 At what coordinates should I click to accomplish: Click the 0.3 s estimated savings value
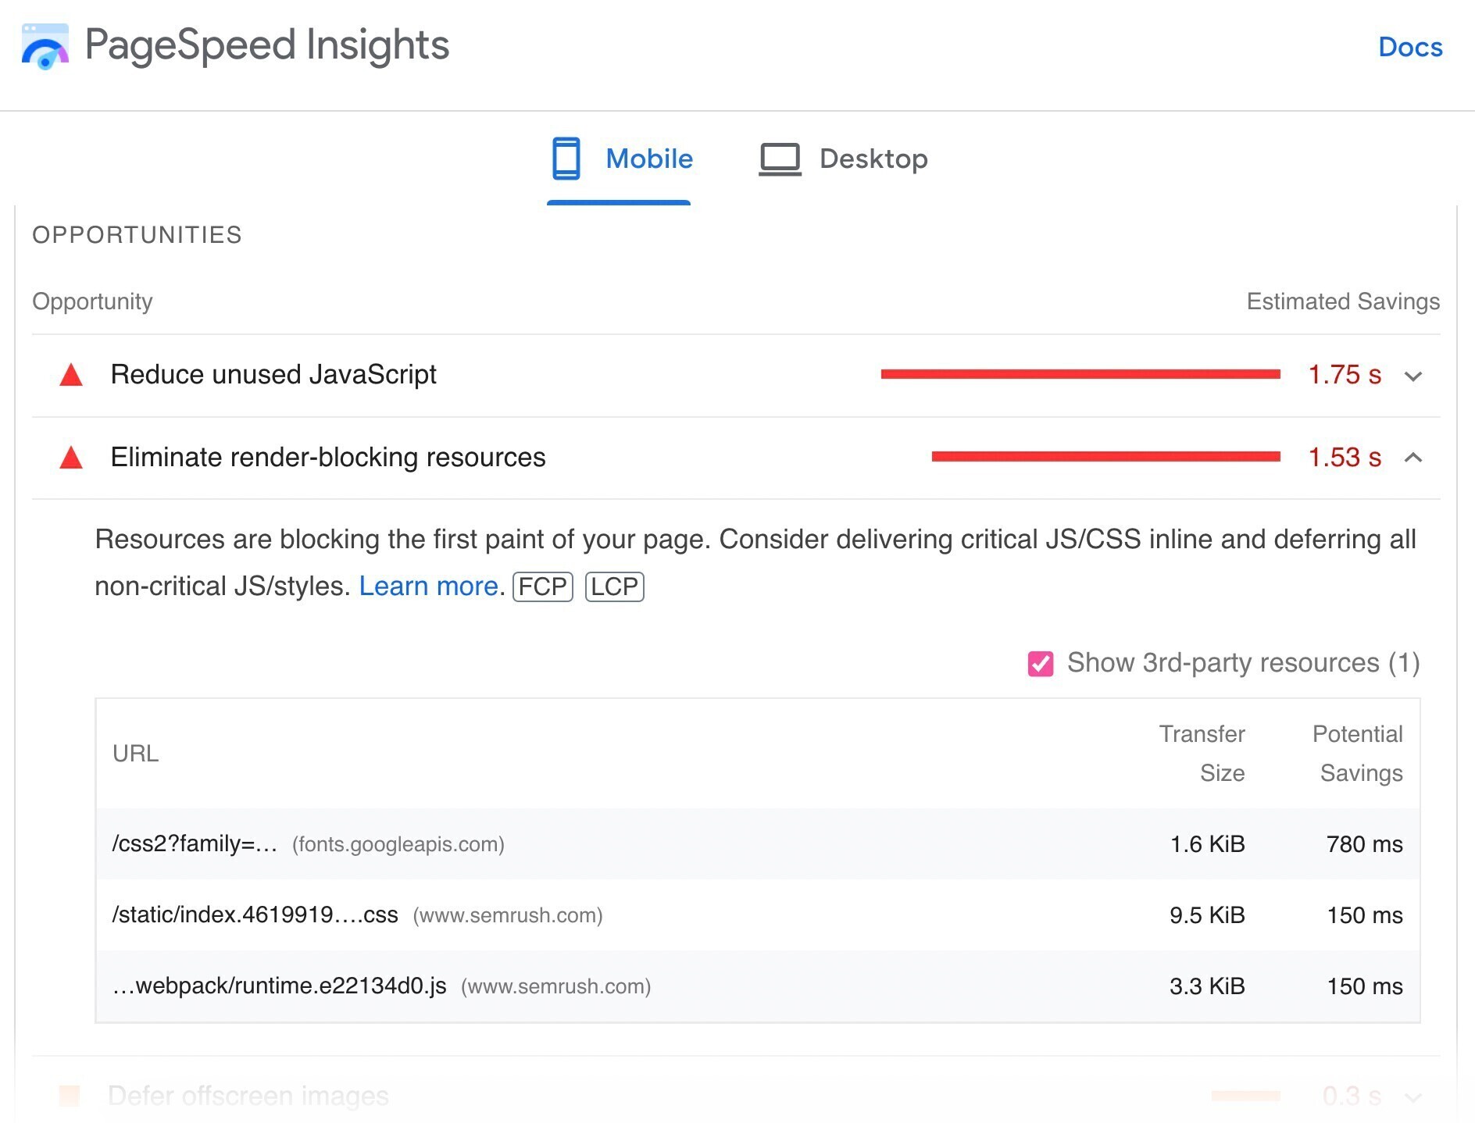(1352, 1096)
